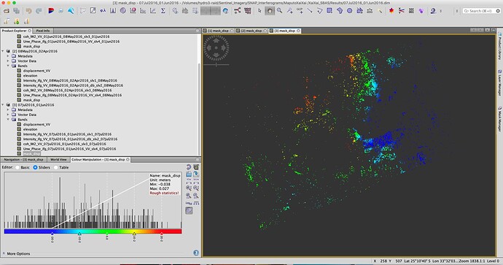Expand the More Options section
The height and width of the screenshot is (265, 503).
18,253
